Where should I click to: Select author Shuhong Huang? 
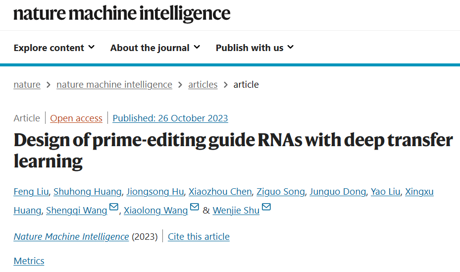pos(88,192)
